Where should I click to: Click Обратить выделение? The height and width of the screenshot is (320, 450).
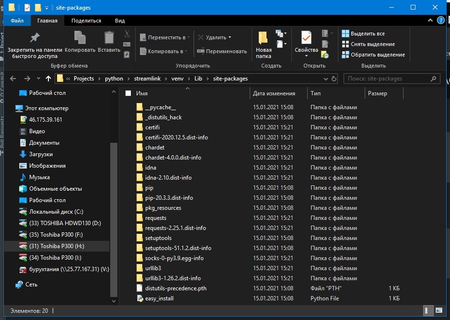pyautogui.click(x=373, y=55)
